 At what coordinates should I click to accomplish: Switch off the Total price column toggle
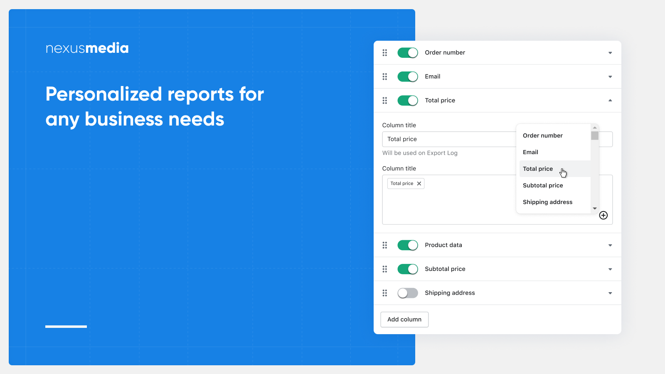tap(408, 101)
